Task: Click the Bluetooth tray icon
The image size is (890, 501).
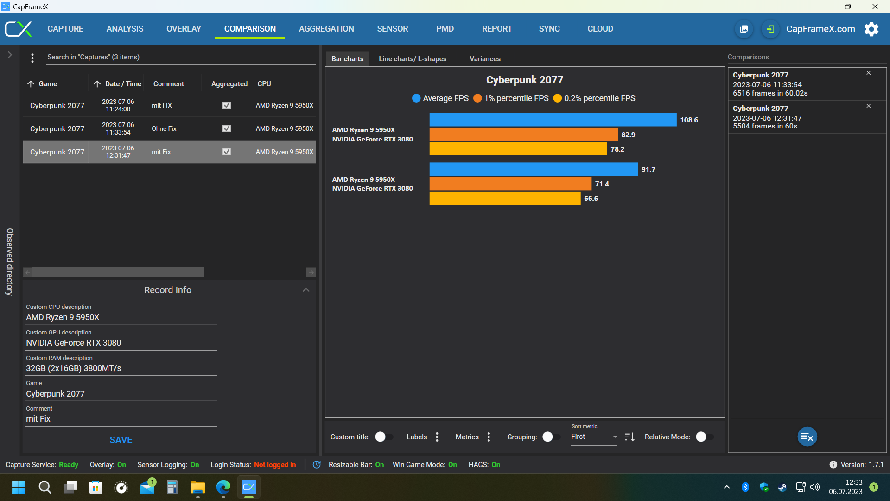Action: pos(745,487)
